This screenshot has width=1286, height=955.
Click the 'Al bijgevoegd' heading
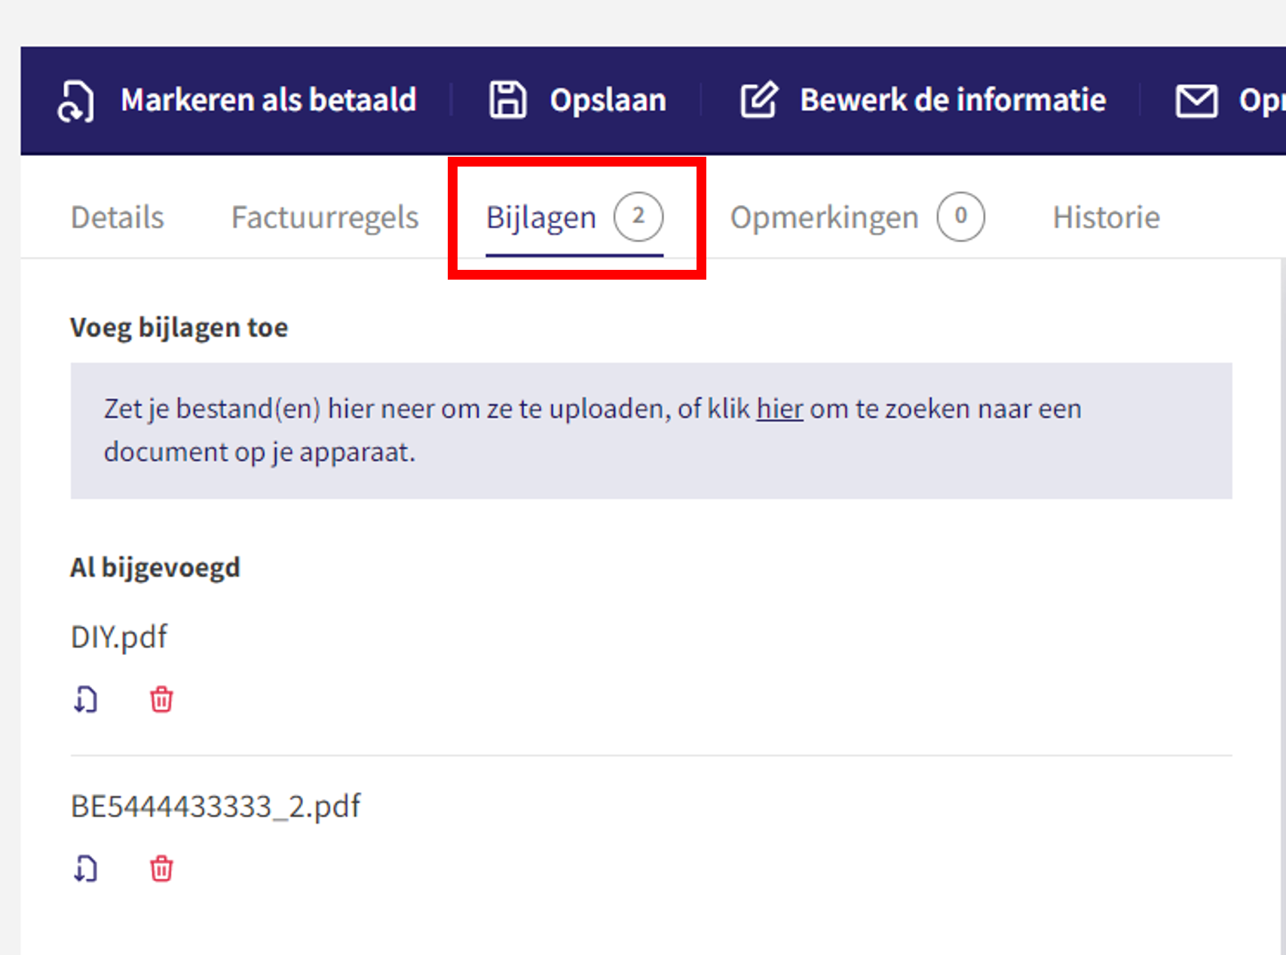[x=155, y=568]
